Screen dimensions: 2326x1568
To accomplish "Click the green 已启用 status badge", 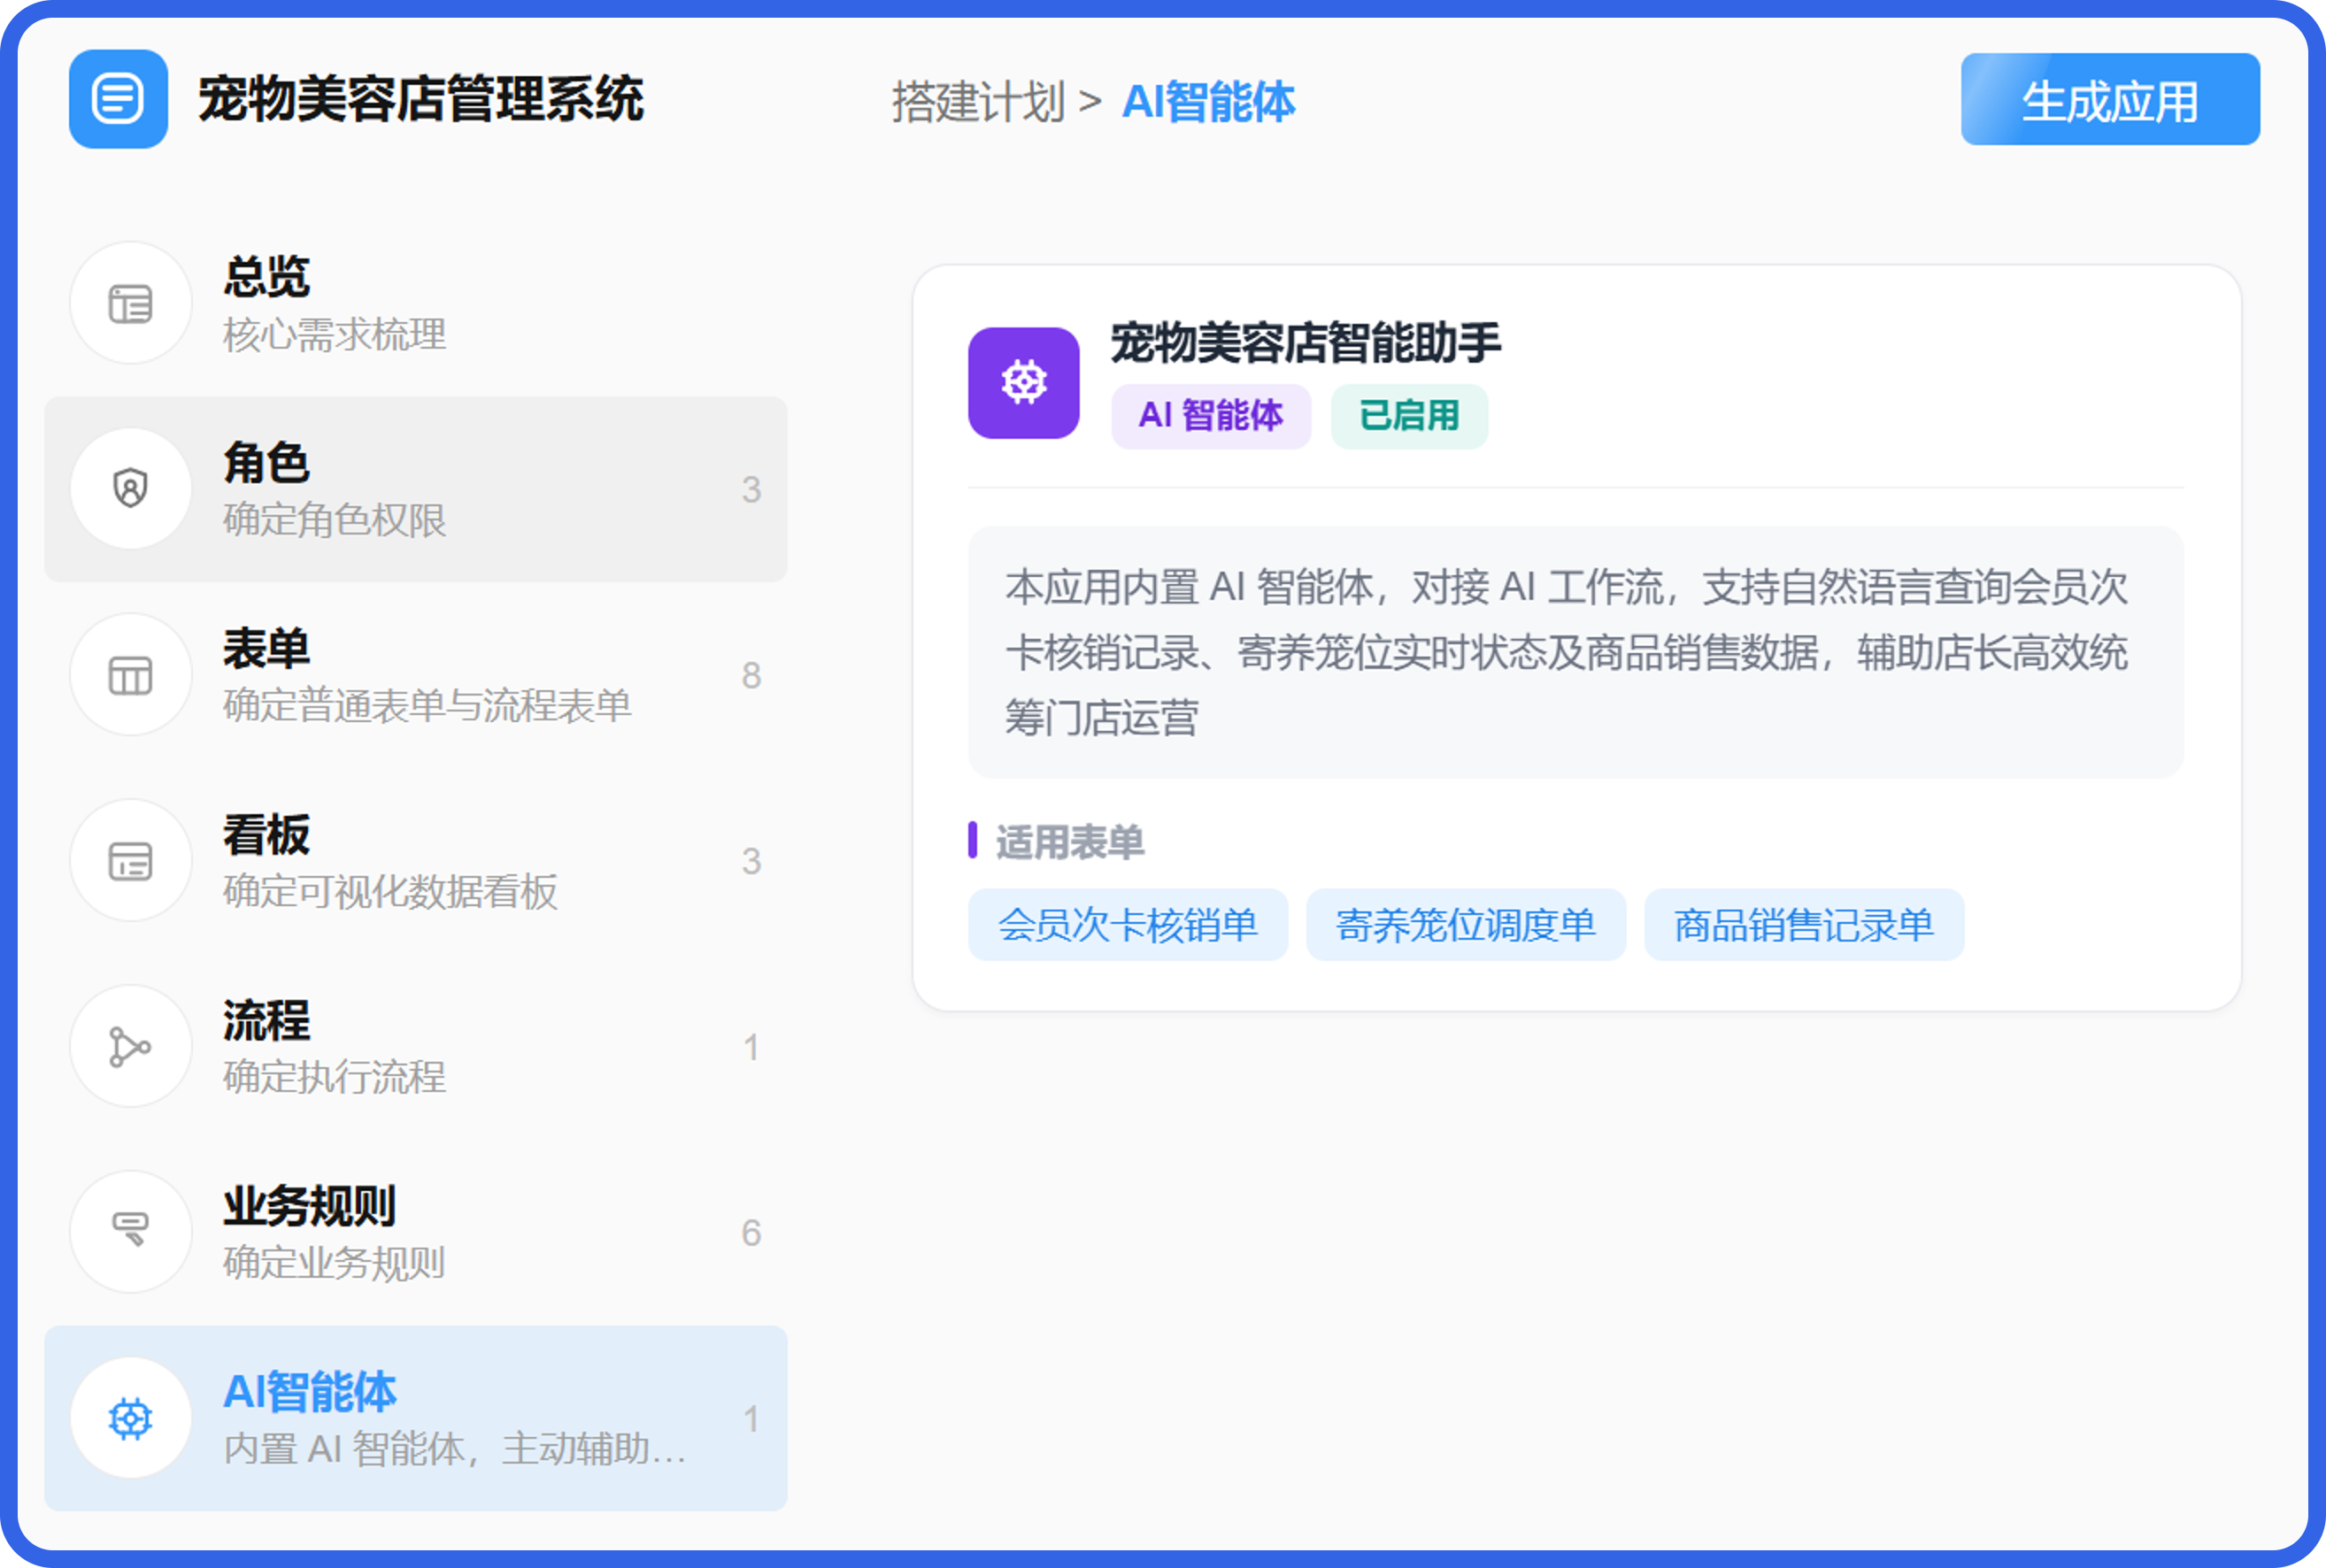I will click(1409, 416).
